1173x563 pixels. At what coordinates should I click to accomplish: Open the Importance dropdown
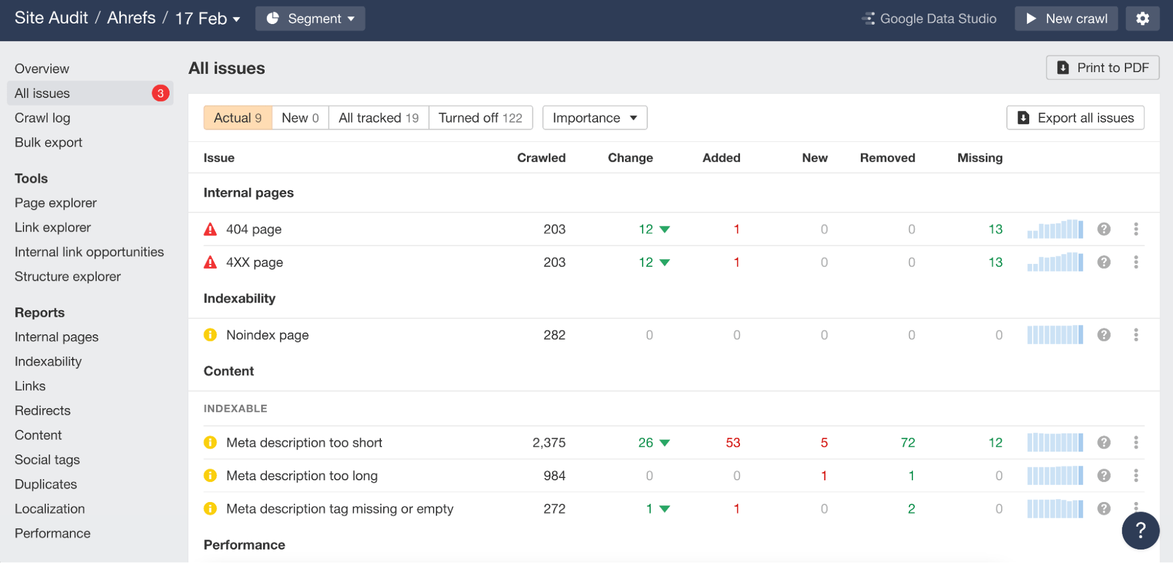point(594,117)
